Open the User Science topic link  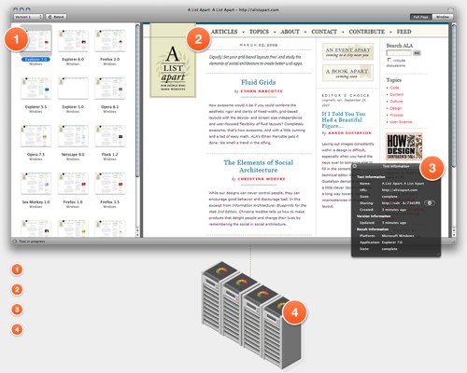tap(401, 122)
